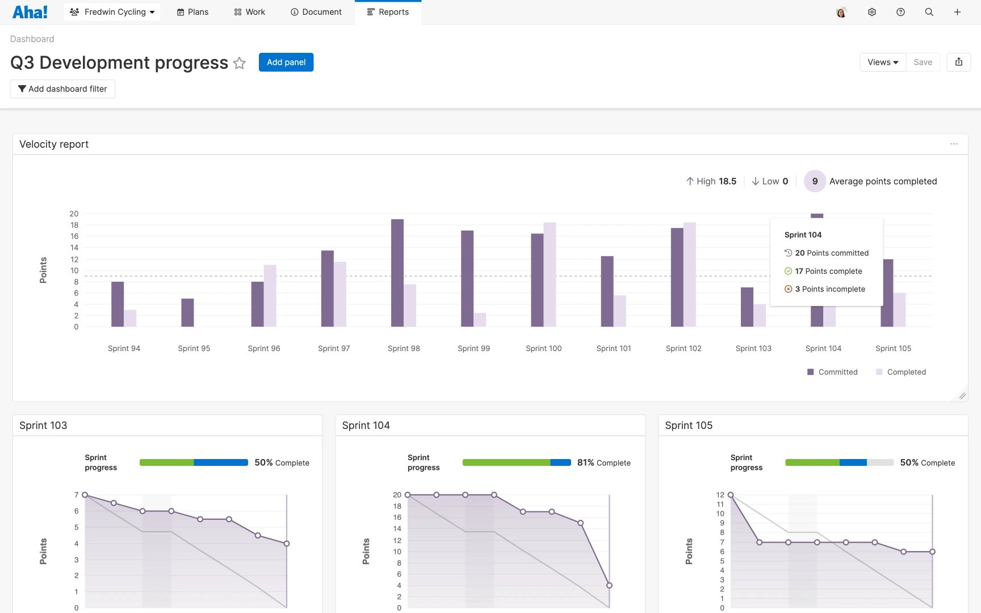
Task: Click the Velocity report panel title
Action: click(54, 144)
